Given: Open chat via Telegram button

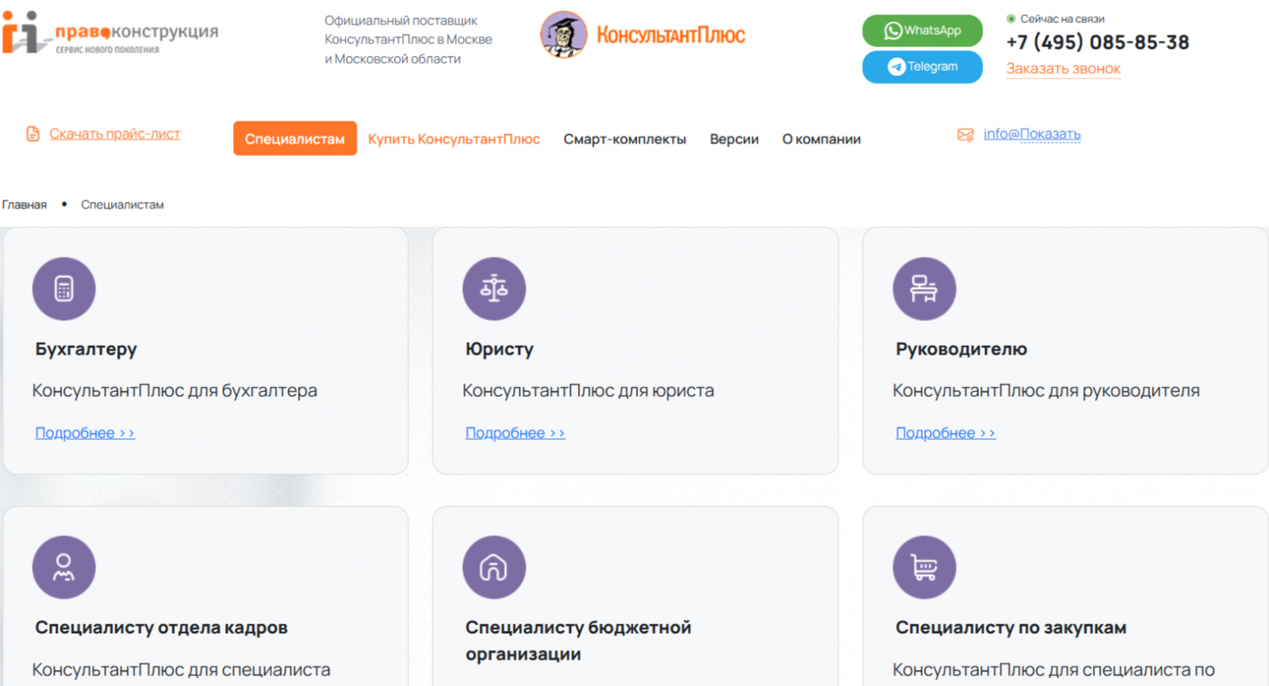Looking at the screenshot, I should (x=922, y=67).
